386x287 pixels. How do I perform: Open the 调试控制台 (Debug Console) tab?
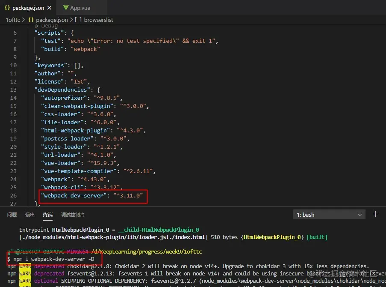[73, 215]
